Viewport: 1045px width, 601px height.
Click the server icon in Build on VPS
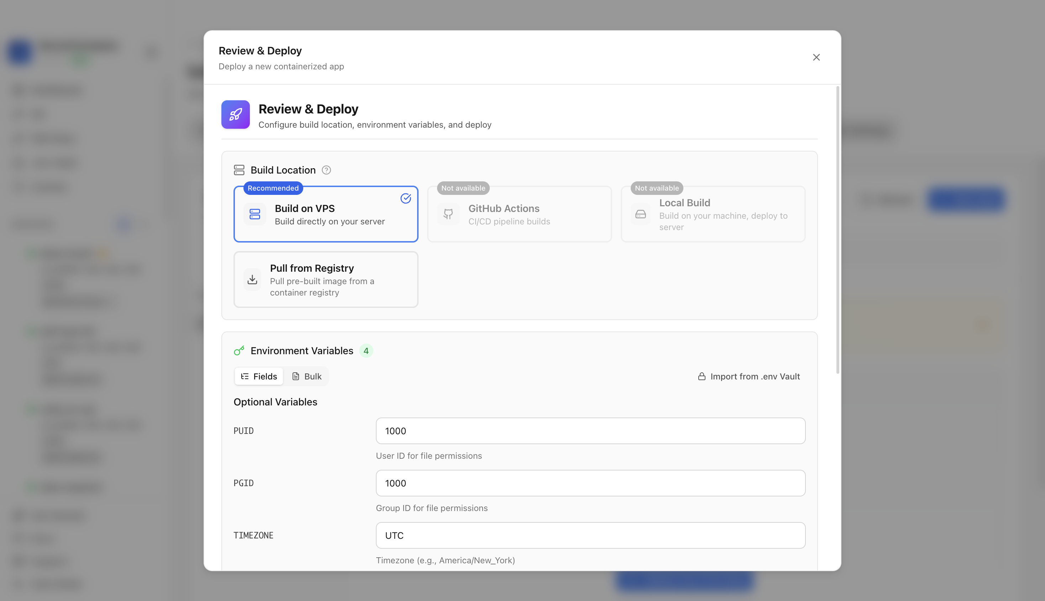[255, 214]
